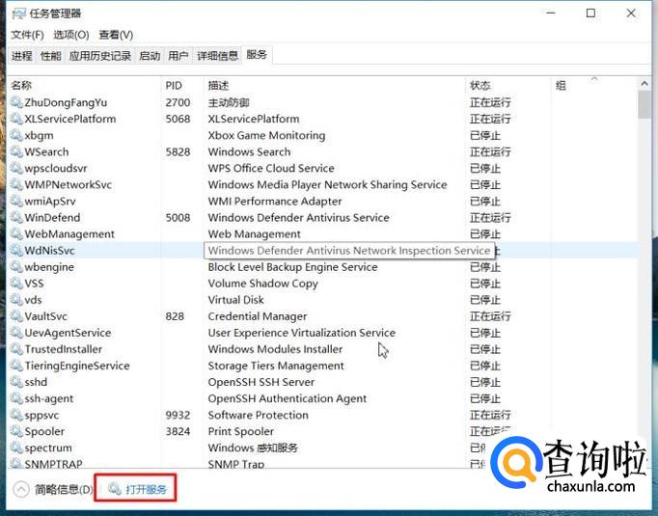
Task: Switch to the 性能 tab
Action: tap(51, 56)
